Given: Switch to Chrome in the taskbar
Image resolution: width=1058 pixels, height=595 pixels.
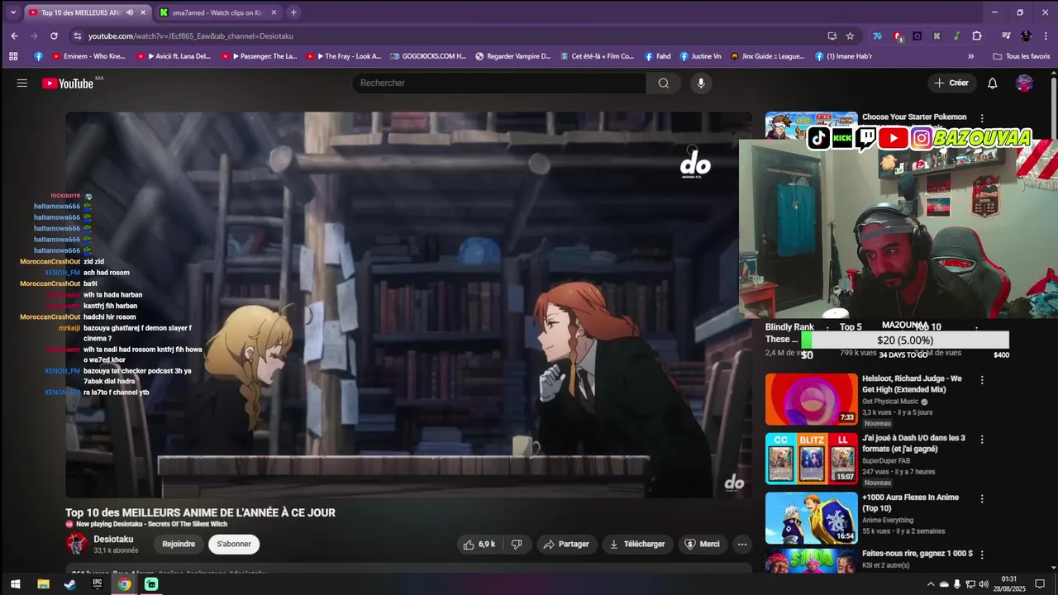Looking at the screenshot, I should [x=124, y=584].
